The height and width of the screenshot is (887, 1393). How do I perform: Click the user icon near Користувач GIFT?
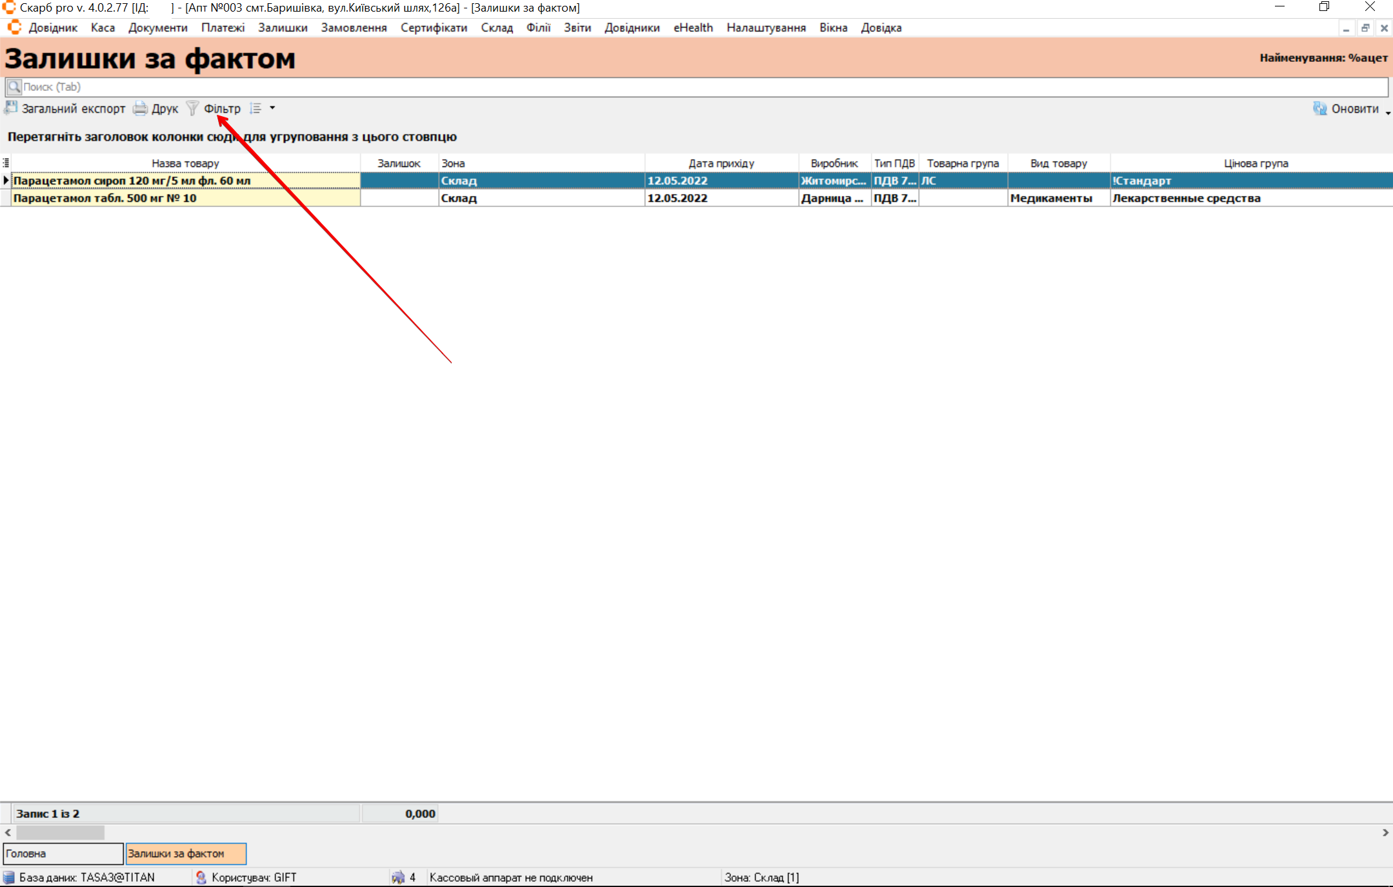[x=201, y=877]
